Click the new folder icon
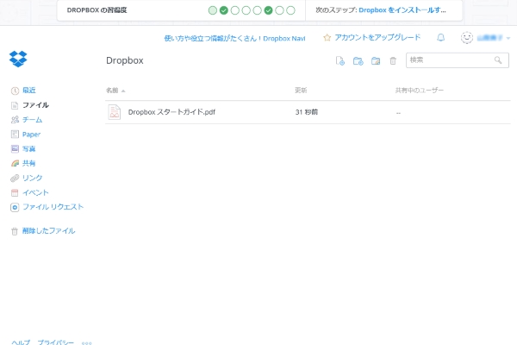Image resolution: width=517 pixels, height=345 pixels. coord(358,60)
